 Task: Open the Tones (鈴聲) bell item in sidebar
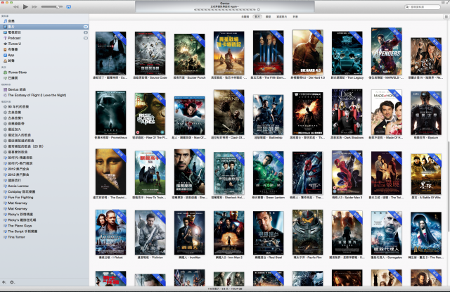point(44,61)
